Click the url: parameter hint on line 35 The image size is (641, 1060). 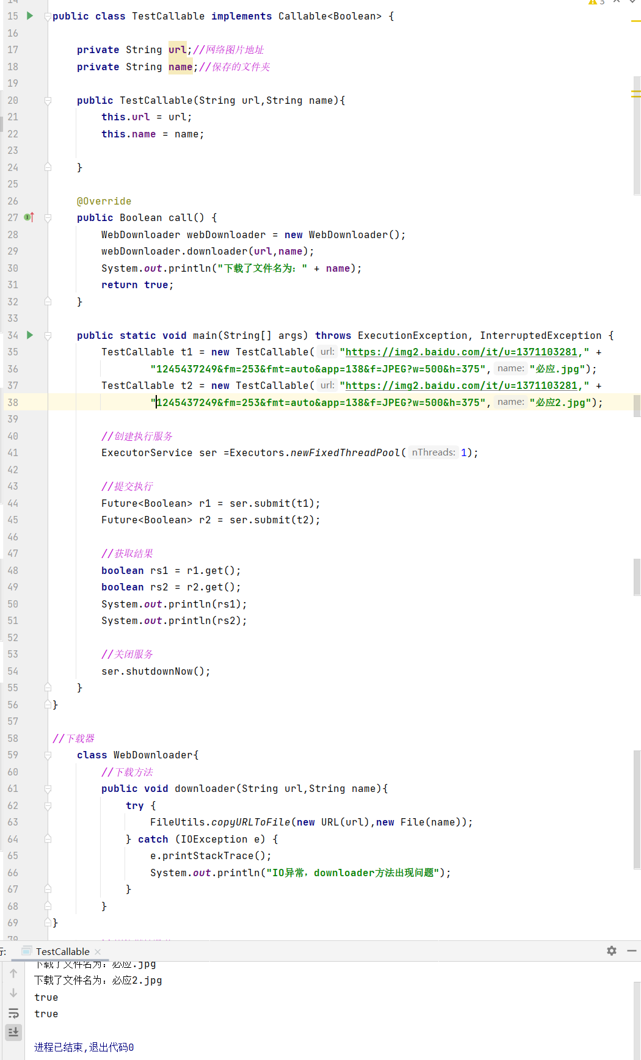pos(327,352)
